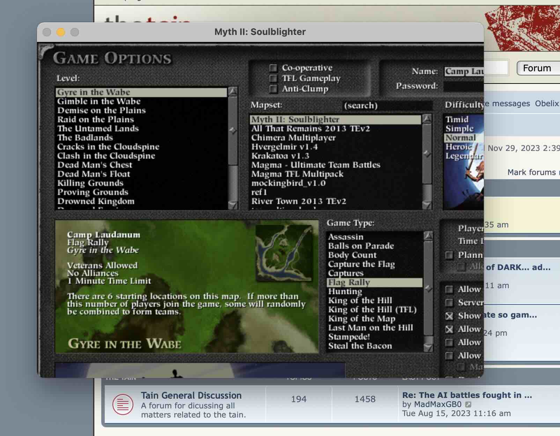Pick Body Count game type
560x436 pixels.
(375, 255)
